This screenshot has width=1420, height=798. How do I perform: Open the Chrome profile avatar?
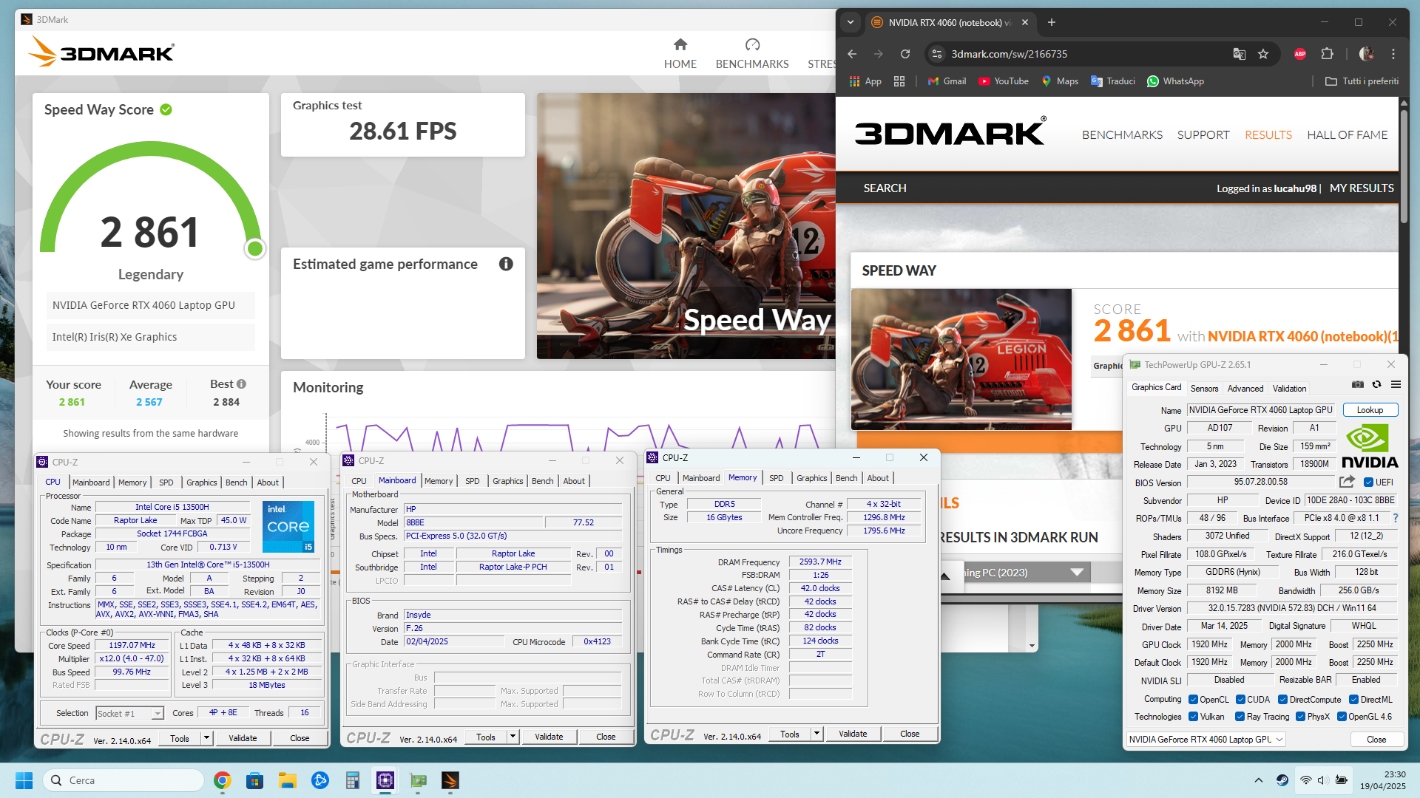(1367, 54)
